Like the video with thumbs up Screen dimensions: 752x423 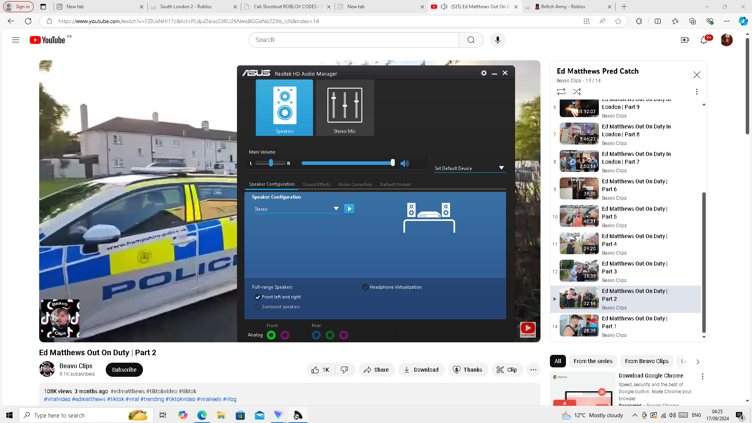pyautogui.click(x=321, y=370)
